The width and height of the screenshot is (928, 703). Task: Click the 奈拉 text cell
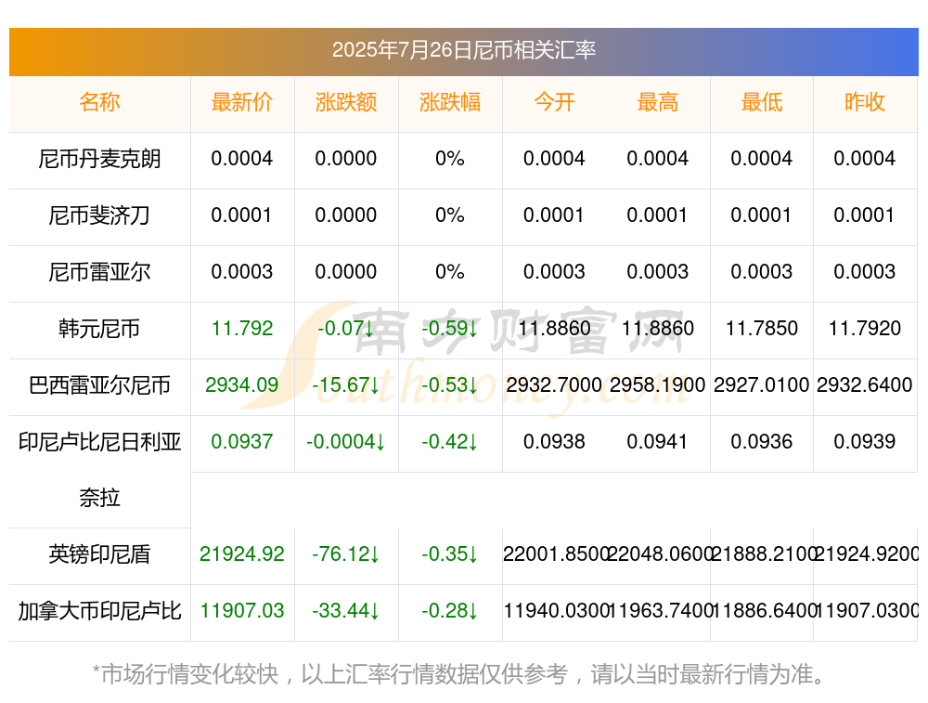[x=99, y=498]
